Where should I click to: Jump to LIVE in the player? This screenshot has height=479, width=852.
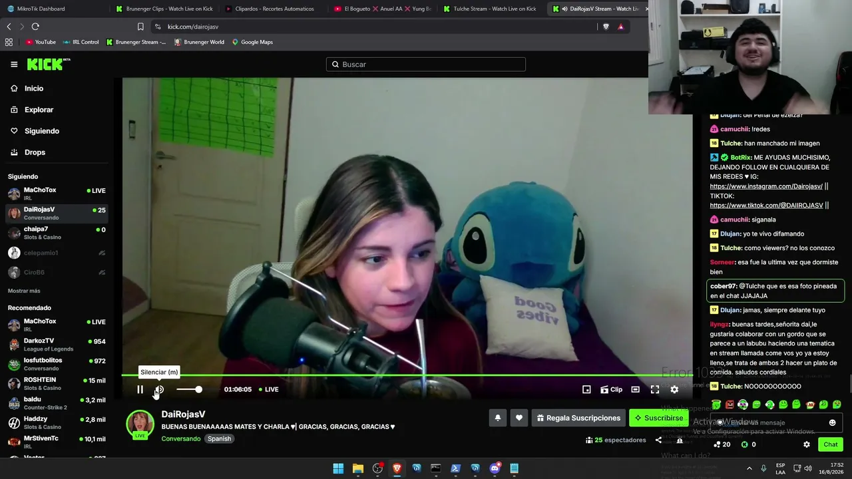[268, 389]
